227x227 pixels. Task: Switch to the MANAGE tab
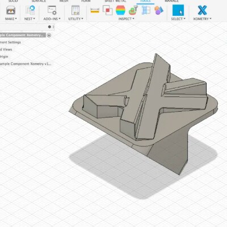pyautogui.click(x=171, y=1)
